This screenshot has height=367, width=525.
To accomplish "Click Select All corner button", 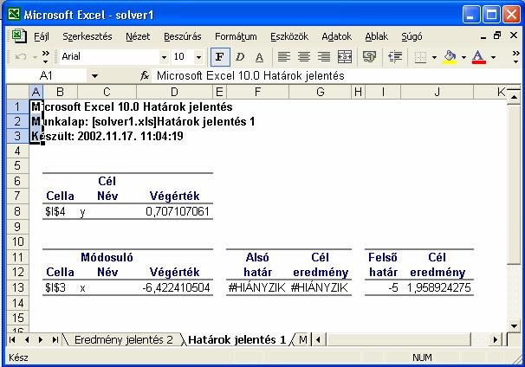I will pos(17,92).
